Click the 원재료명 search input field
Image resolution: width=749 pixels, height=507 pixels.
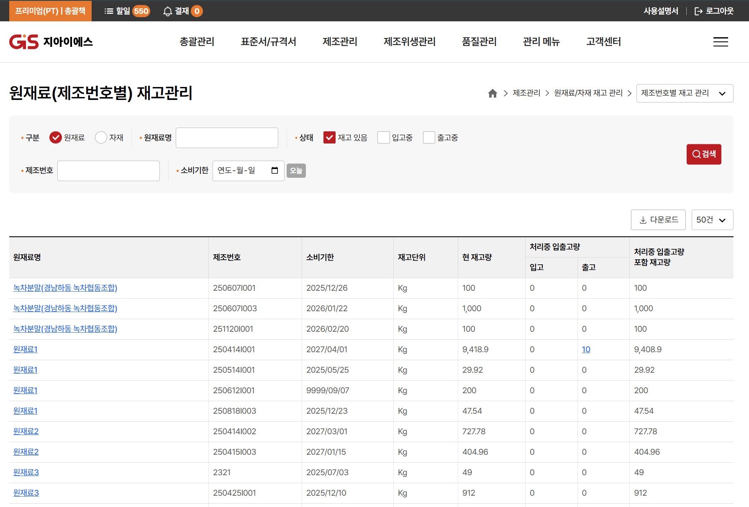(227, 138)
